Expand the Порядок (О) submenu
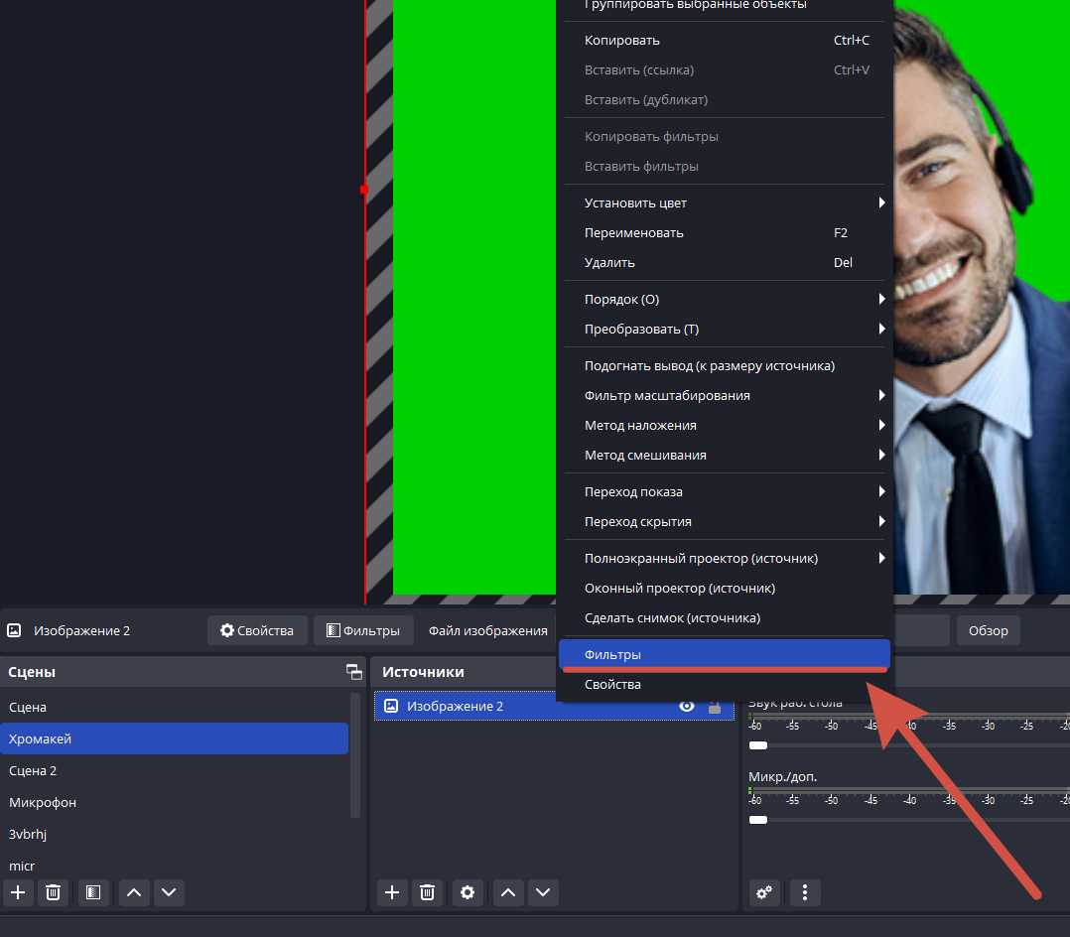This screenshot has width=1070, height=937. point(725,299)
